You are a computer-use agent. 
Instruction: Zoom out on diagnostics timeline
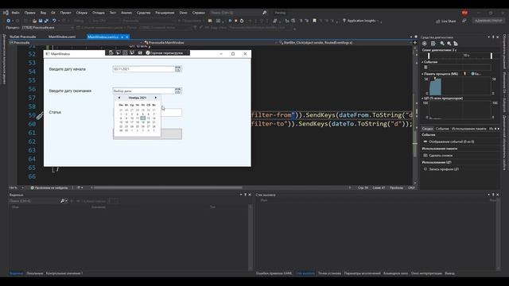coord(449,44)
